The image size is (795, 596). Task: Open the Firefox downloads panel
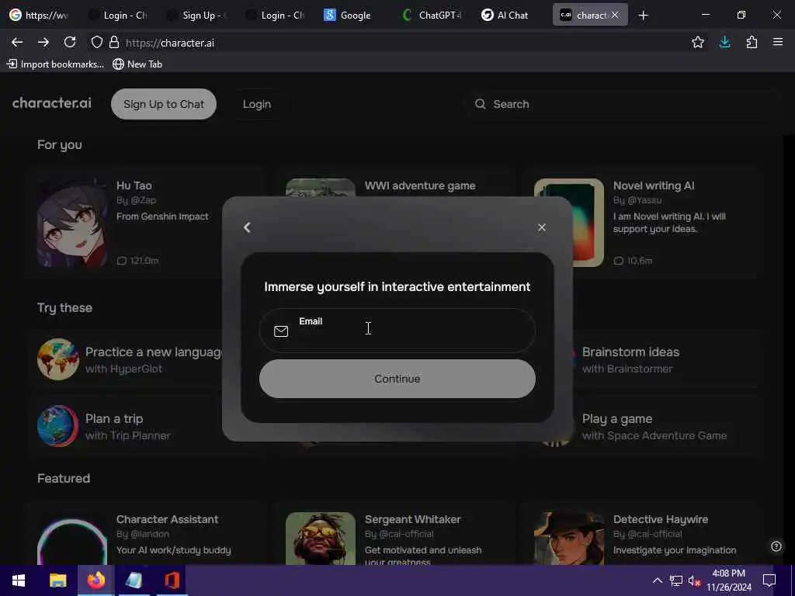tap(724, 43)
